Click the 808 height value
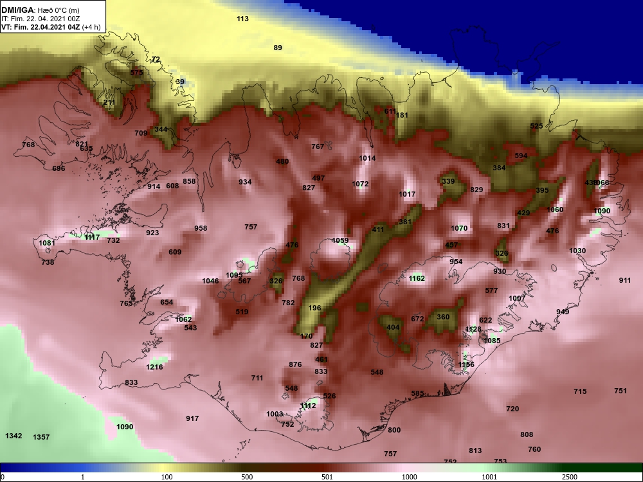643x482 pixels. pos(527,434)
